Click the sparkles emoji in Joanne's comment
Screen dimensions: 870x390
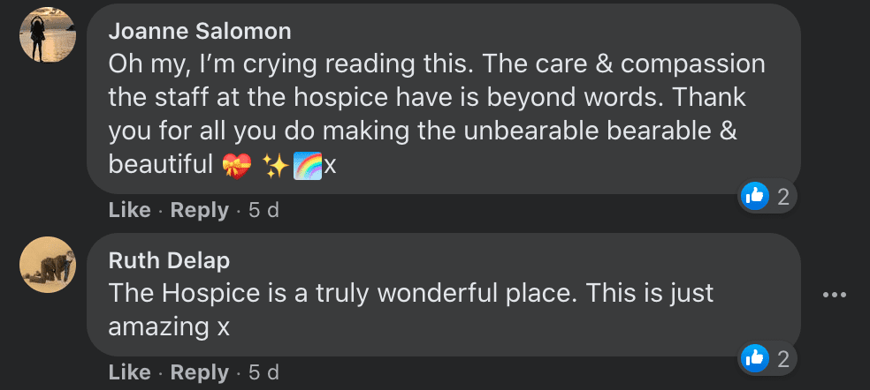pos(276,166)
